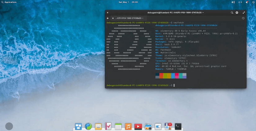This screenshot has height=131, width=256.
Task: Open the date and time indicator
Action: click(128, 2)
